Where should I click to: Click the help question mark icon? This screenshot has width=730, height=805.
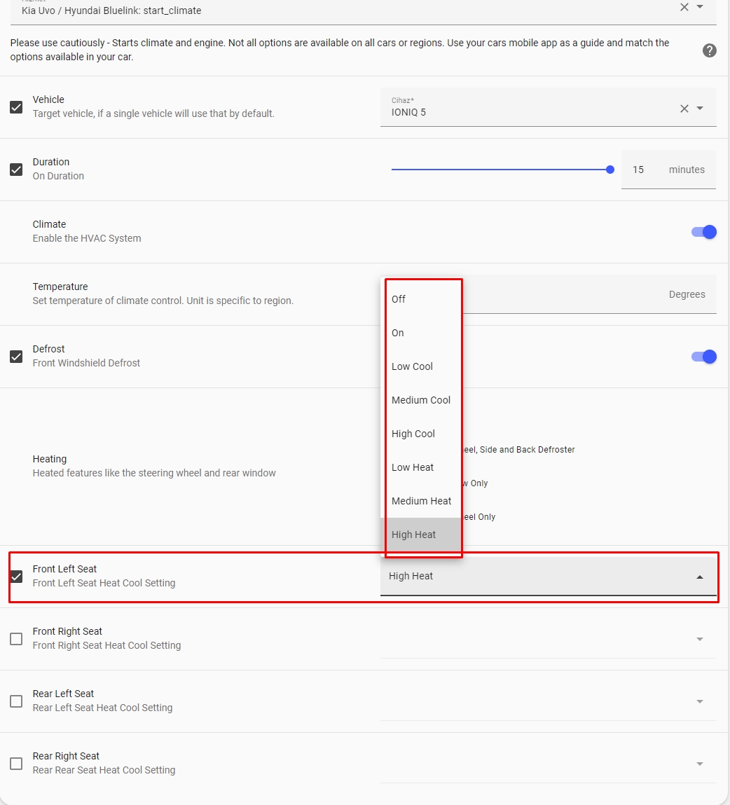(x=709, y=50)
